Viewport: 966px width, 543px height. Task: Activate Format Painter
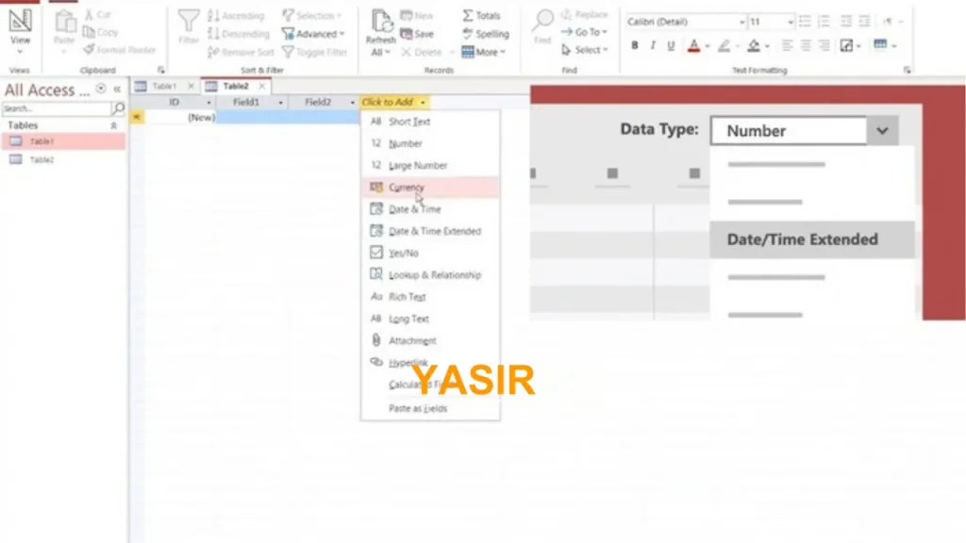[120, 50]
